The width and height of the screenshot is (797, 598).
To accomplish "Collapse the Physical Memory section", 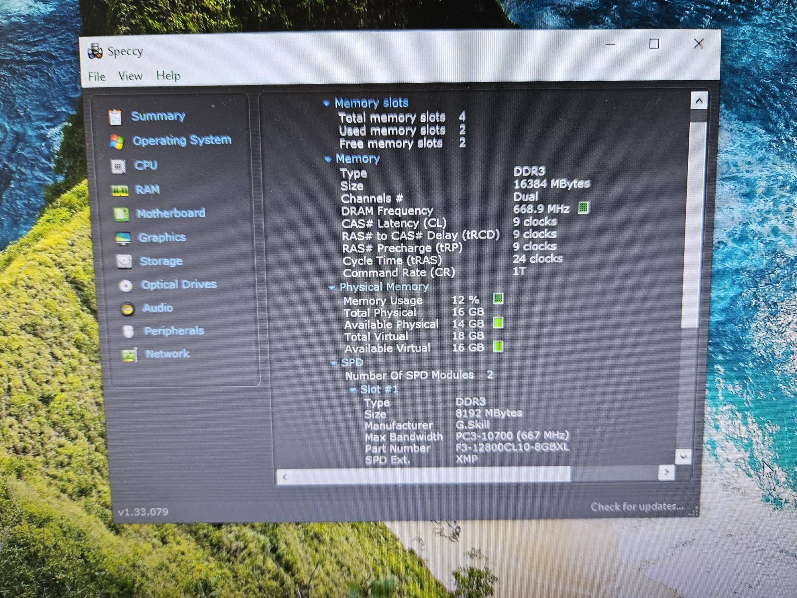I will click(332, 288).
